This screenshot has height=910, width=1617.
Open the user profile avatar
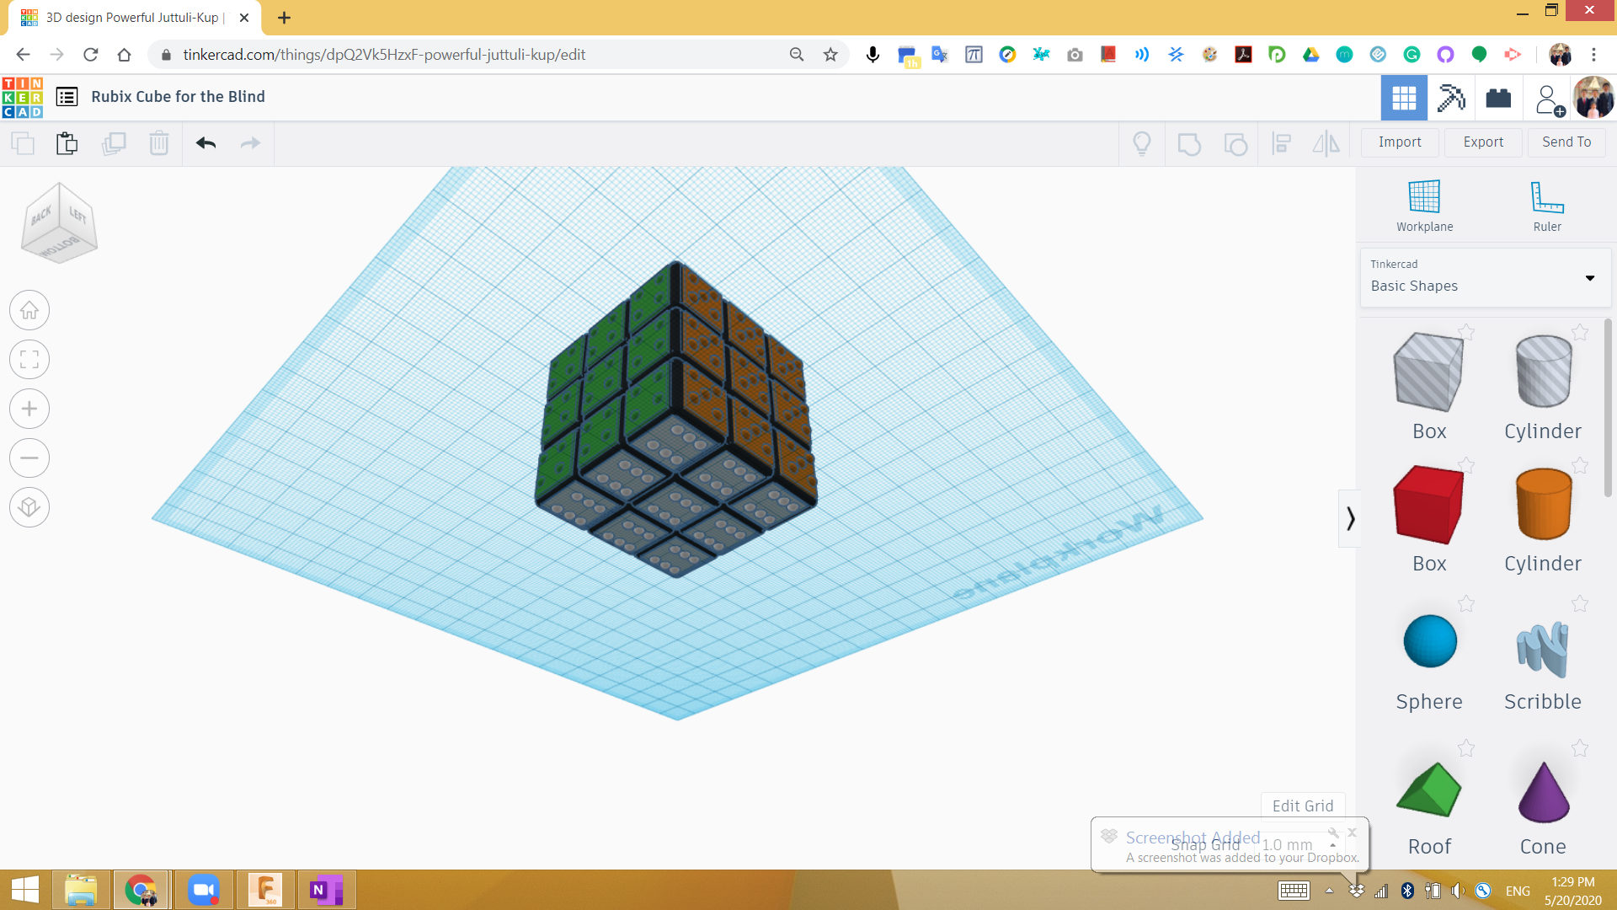click(x=1593, y=98)
